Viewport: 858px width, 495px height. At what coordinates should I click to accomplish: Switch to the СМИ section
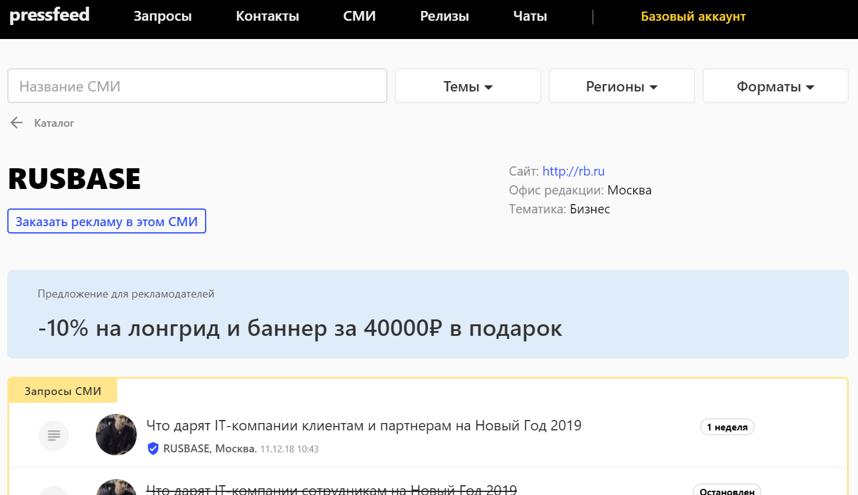[359, 16]
